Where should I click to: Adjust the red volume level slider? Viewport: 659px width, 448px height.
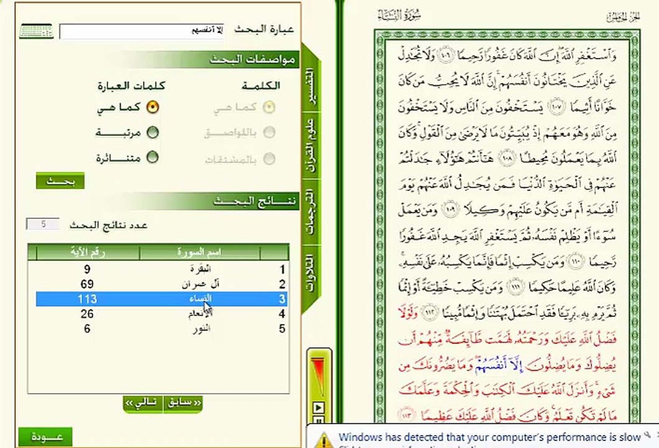click(318, 376)
